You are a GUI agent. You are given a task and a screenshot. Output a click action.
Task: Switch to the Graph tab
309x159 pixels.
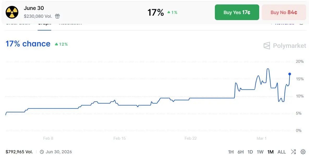[44, 24]
